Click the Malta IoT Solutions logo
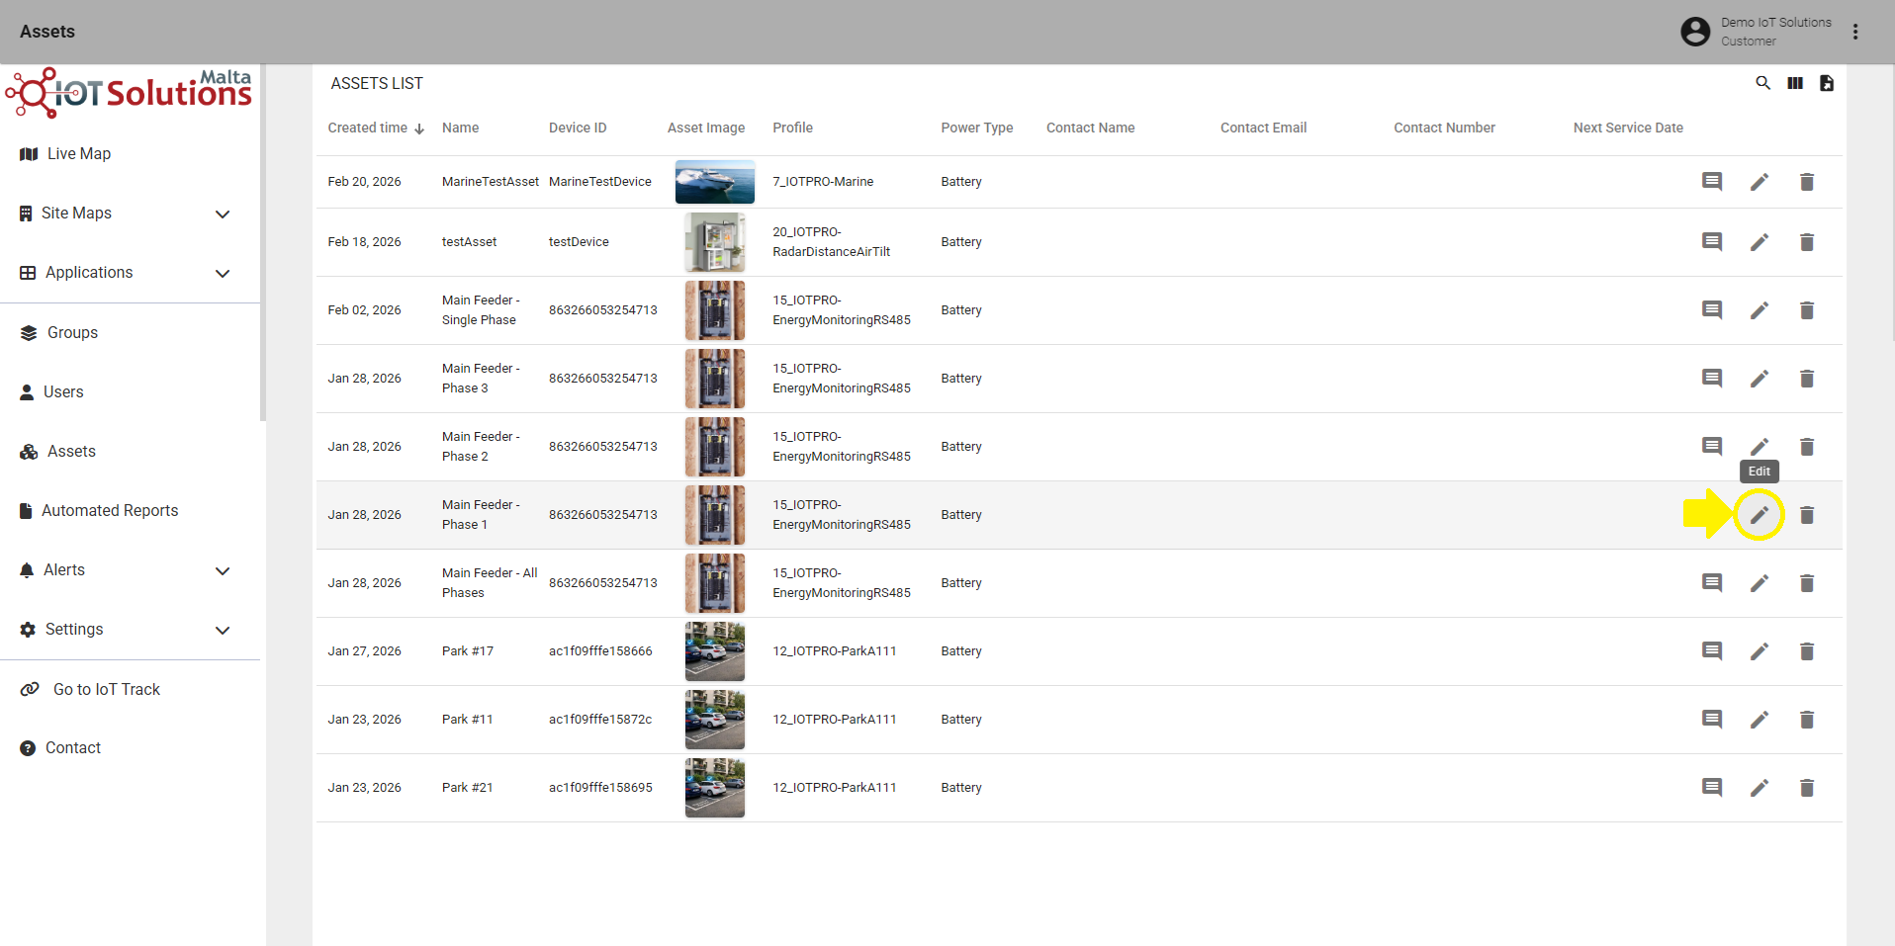Image resolution: width=1895 pixels, height=946 pixels. tap(129, 92)
